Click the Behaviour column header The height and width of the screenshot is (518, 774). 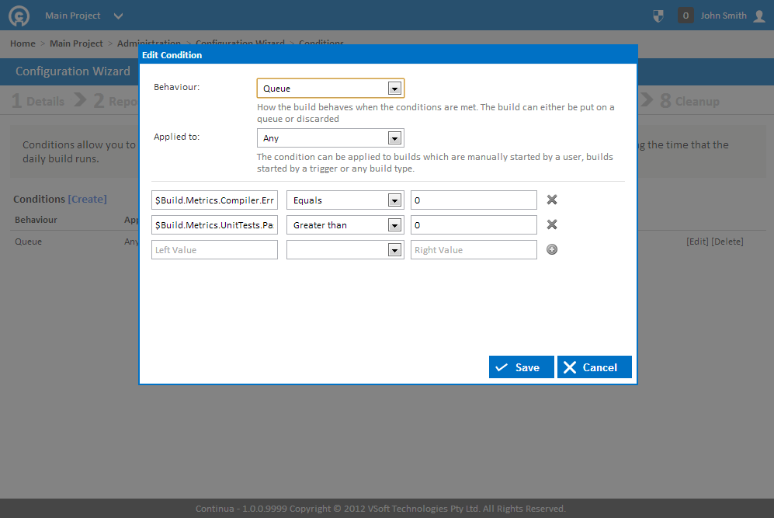pos(36,220)
